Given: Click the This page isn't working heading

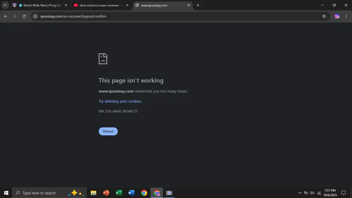Looking at the screenshot, I should 131,80.
